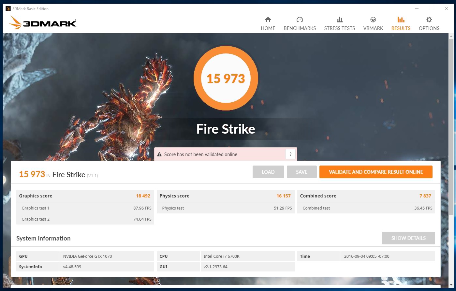
Task: Click the Show Details button
Action: coord(408,238)
